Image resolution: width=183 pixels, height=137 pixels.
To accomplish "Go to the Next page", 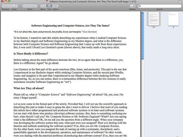I will [14, 6].
